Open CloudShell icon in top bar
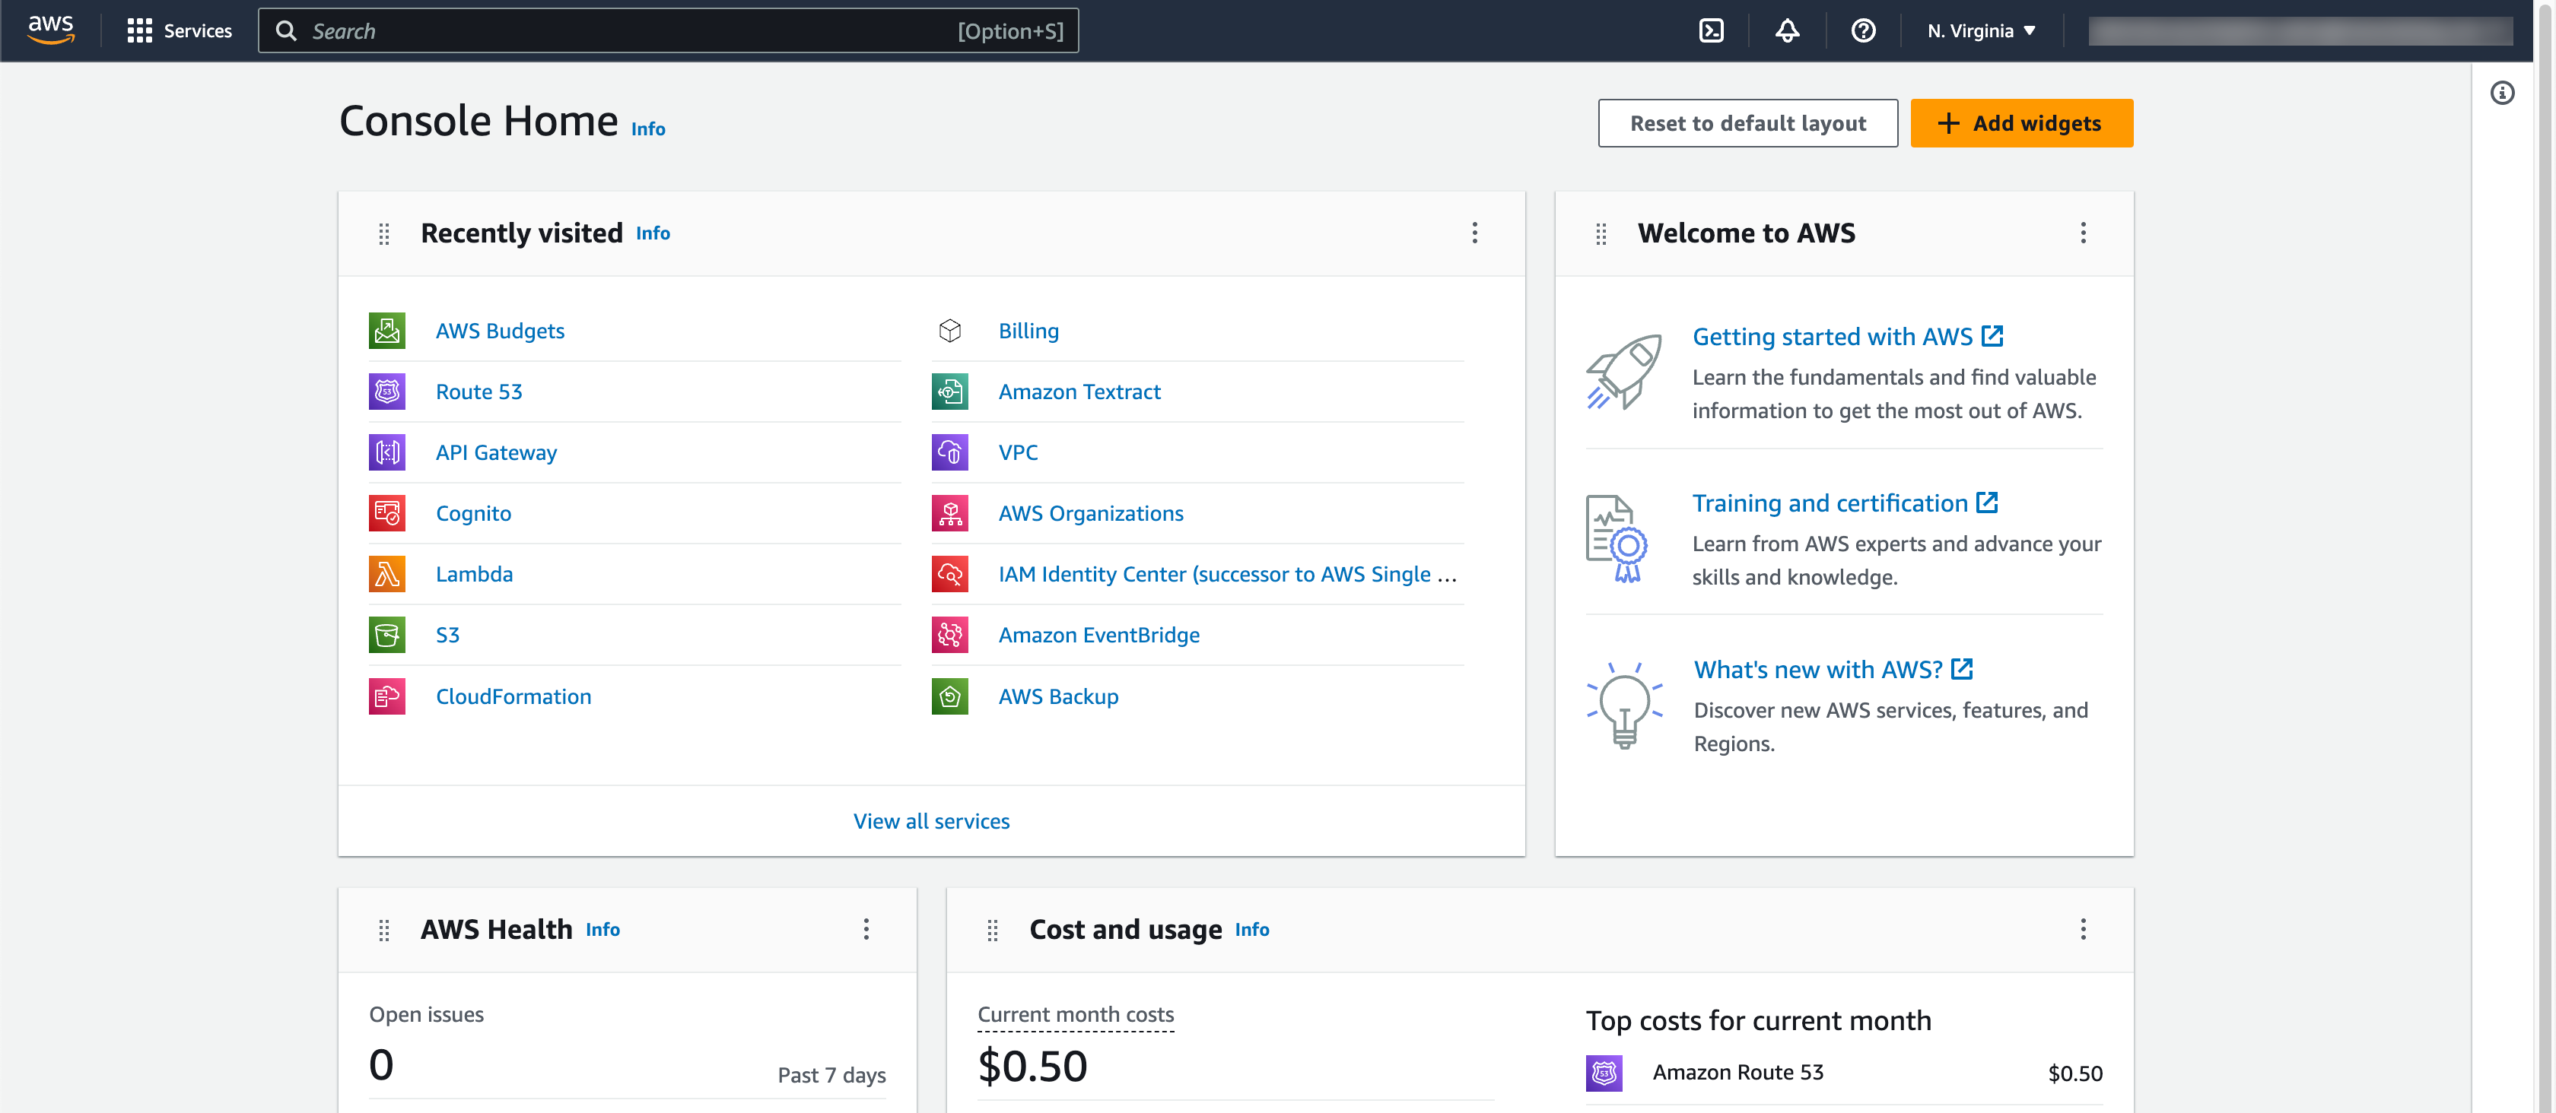 (x=1711, y=30)
